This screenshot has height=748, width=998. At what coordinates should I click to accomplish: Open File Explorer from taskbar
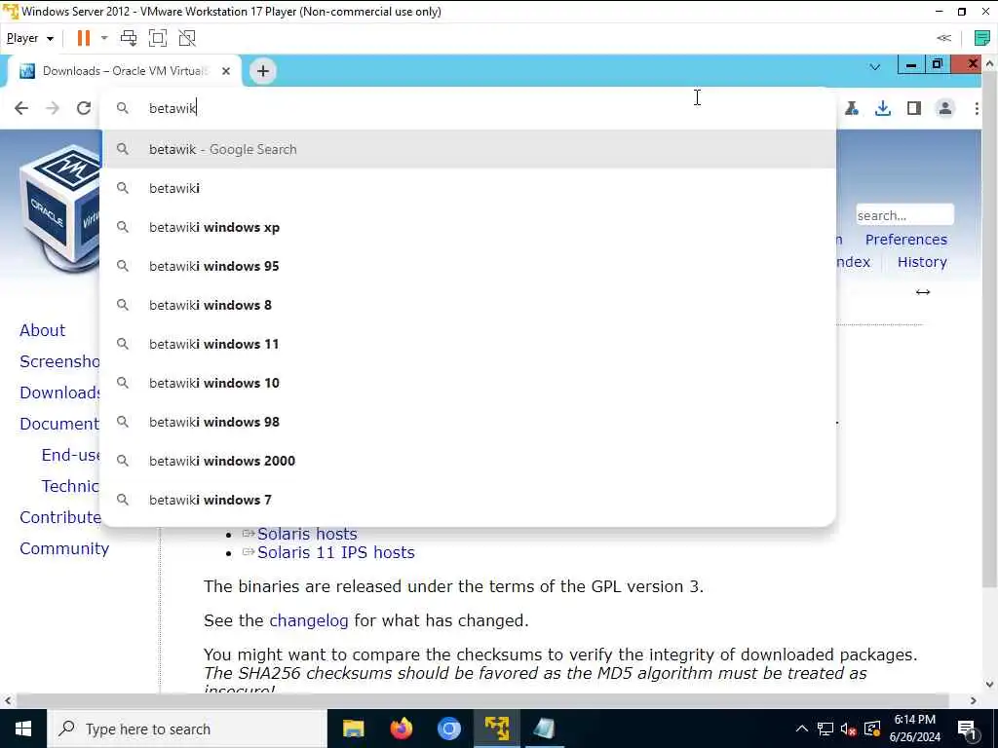pos(353,729)
